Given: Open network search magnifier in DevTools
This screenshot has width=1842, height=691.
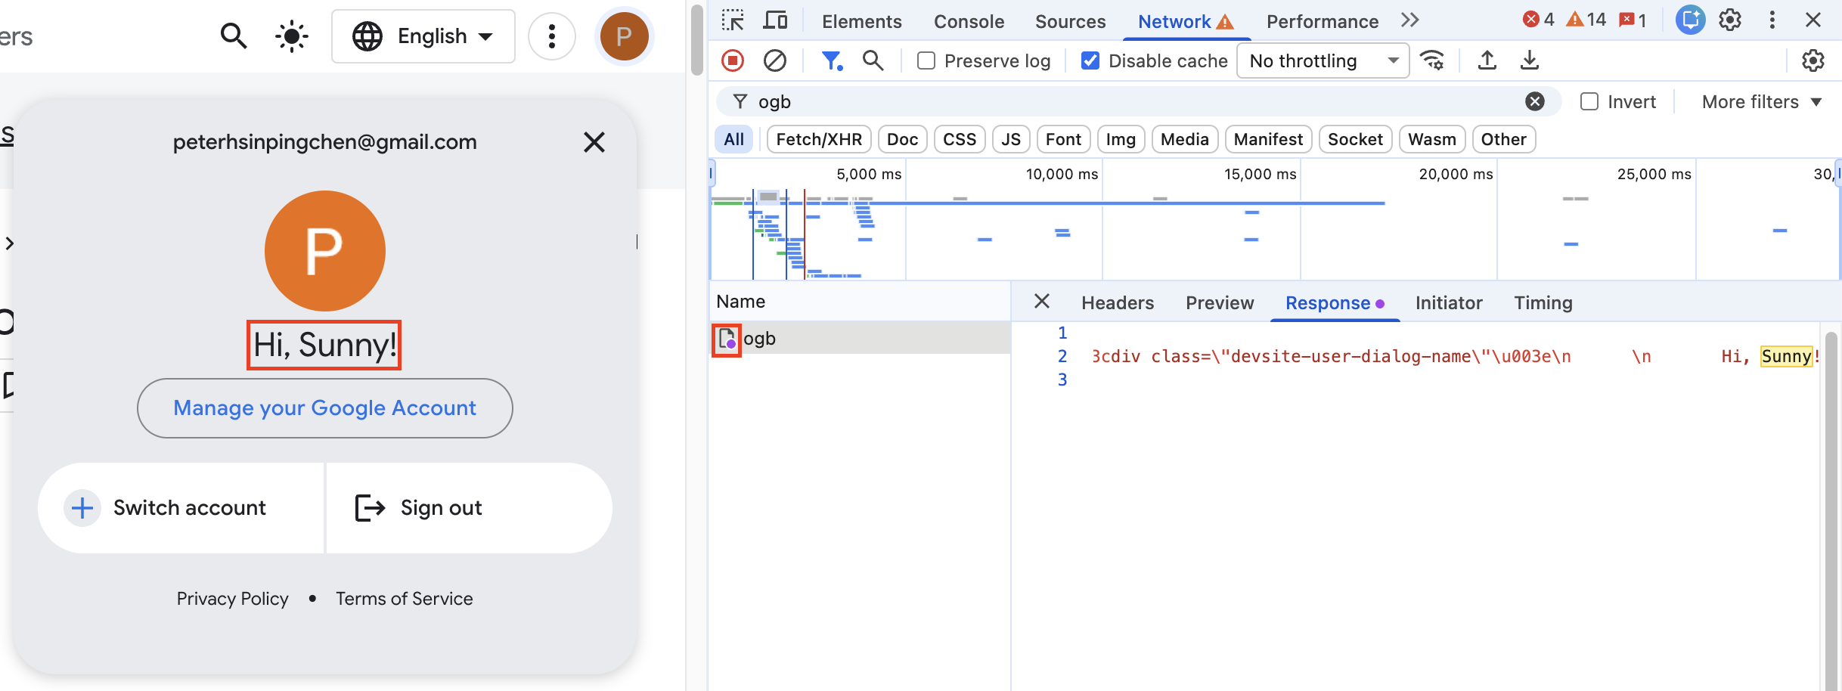Looking at the screenshot, I should (873, 60).
